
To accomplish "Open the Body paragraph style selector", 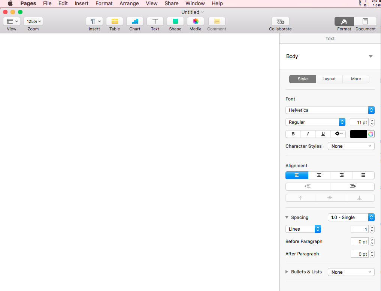I will click(330, 56).
